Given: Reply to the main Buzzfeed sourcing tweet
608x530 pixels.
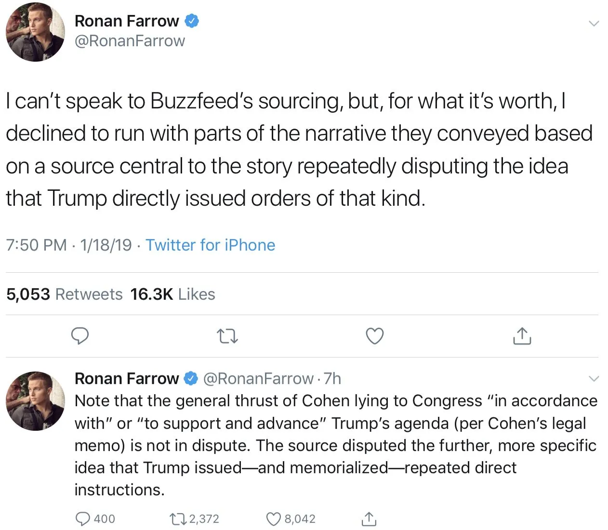Looking at the screenshot, I should [80, 336].
